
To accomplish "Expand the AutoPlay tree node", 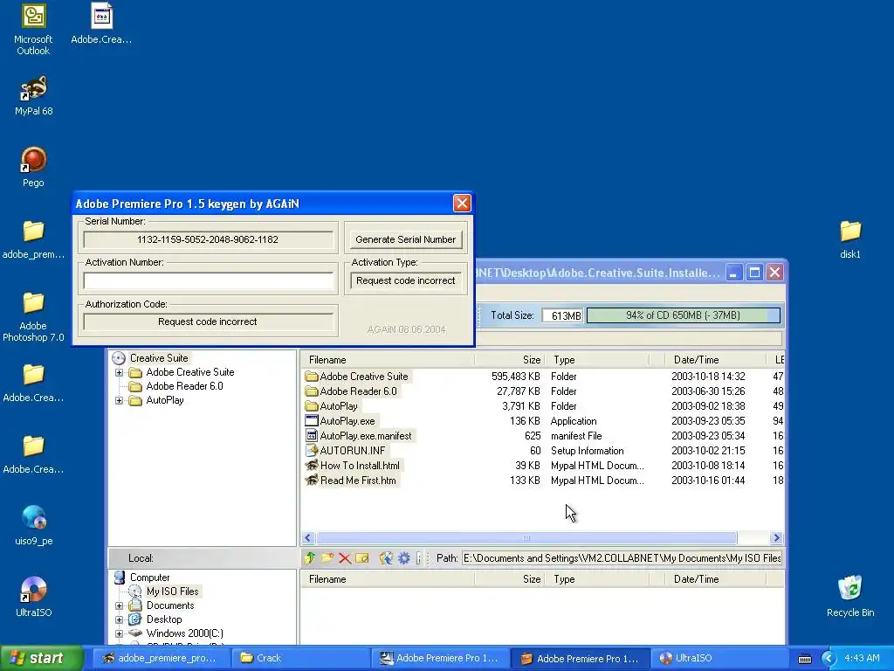I will 119,400.
